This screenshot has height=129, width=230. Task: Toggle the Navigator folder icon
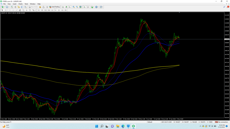(x=19, y=7)
